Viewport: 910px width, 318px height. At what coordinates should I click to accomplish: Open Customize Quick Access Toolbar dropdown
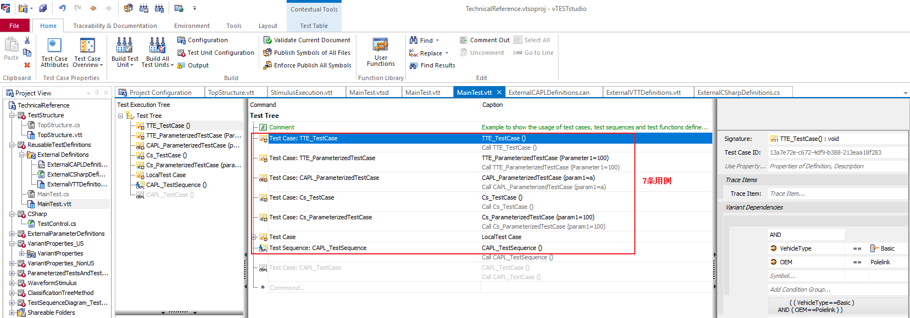click(x=194, y=8)
